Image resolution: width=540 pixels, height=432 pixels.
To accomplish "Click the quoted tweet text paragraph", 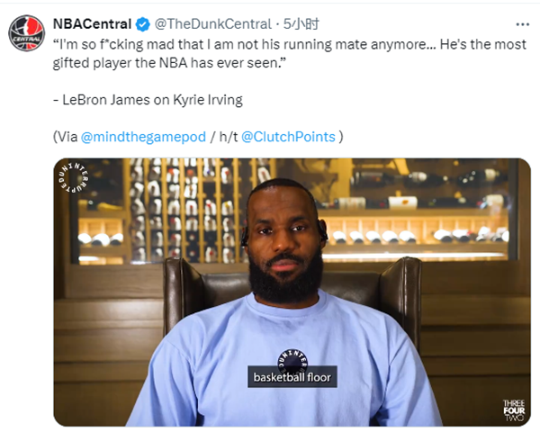I will click(x=288, y=52).
